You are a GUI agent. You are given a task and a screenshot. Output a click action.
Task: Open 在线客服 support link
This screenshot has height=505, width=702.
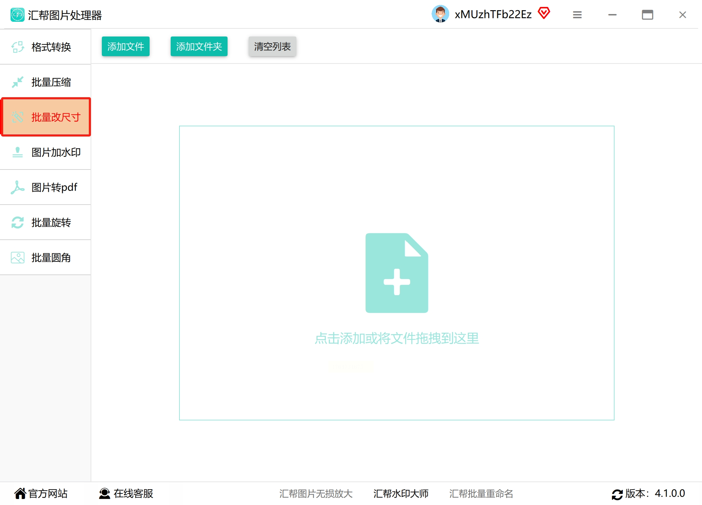126,493
